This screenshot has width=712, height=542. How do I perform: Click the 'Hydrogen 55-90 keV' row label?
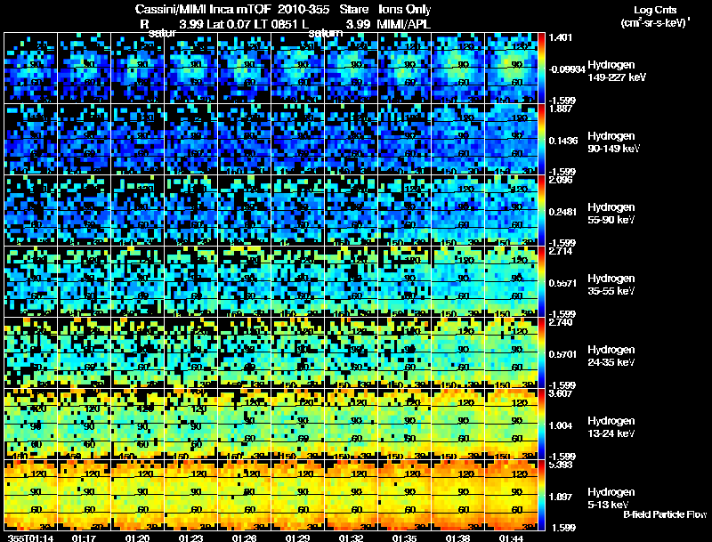click(611, 214)
